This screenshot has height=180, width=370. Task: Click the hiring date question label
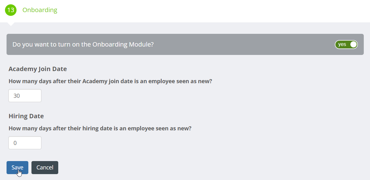tap(100, 128)
